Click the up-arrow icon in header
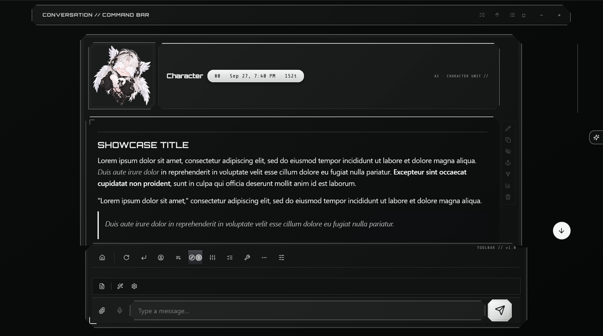Image resolution: width=603 pixels, height=336 pixels. 497,15
